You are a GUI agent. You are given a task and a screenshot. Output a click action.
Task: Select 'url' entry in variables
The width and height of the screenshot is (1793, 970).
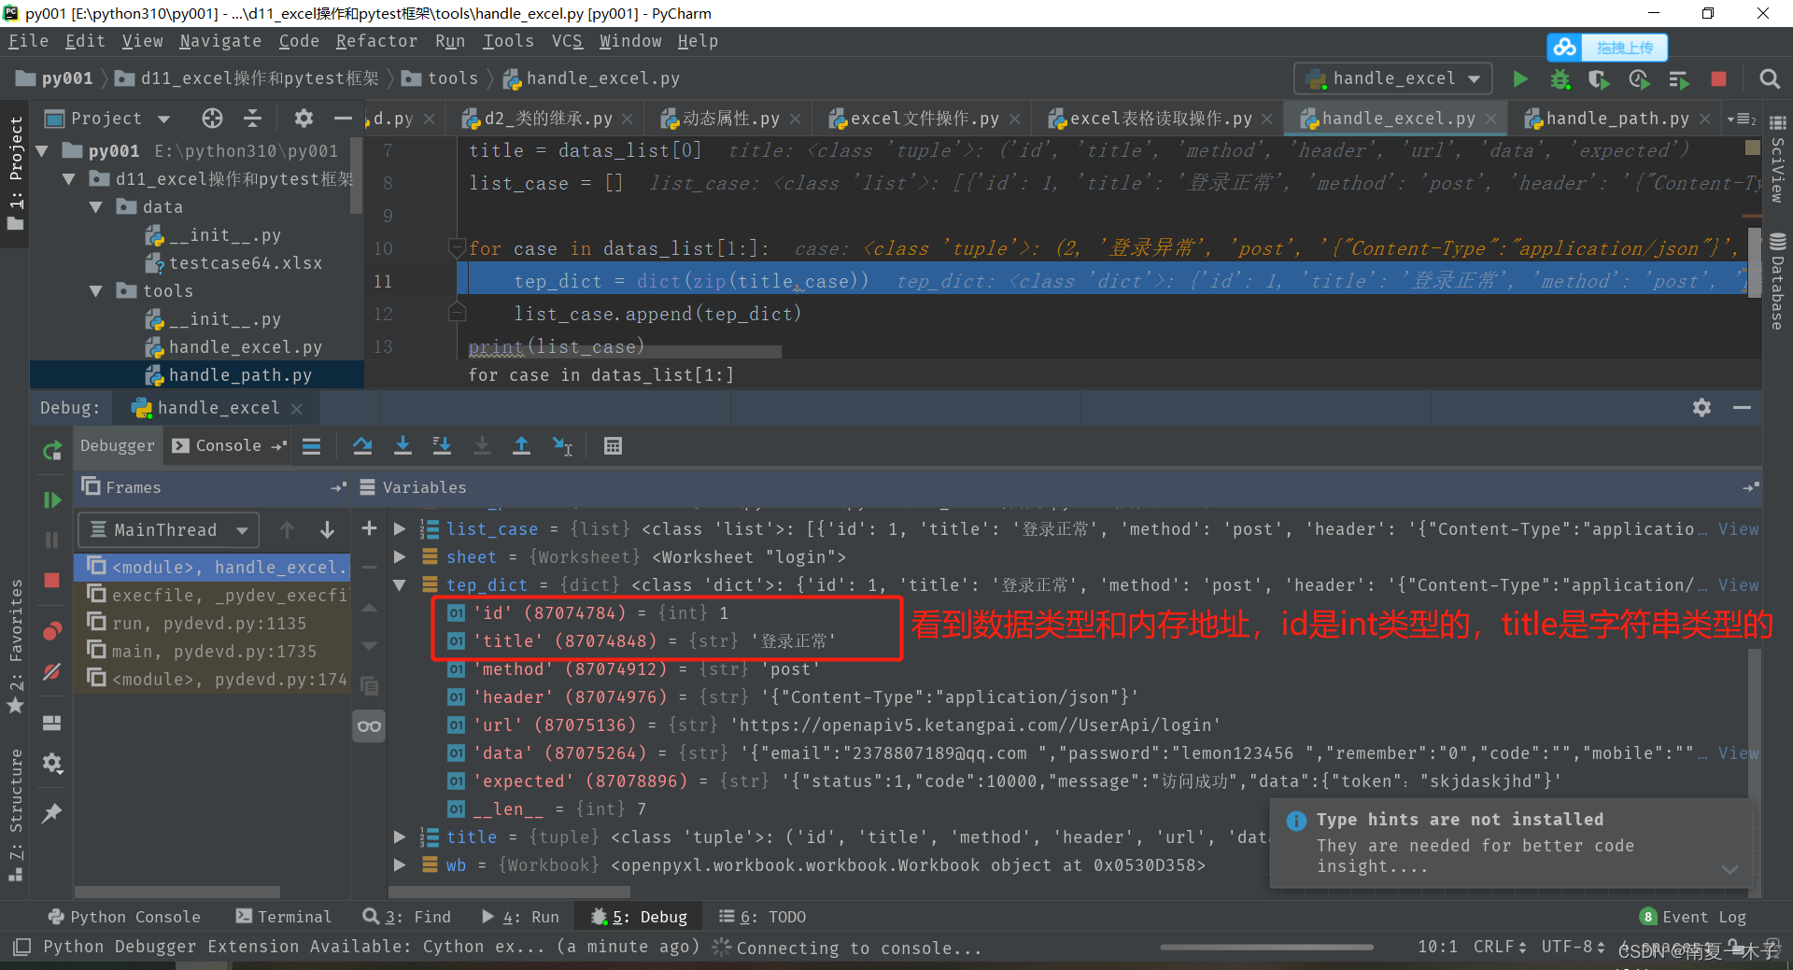click(x=833, y=725)
